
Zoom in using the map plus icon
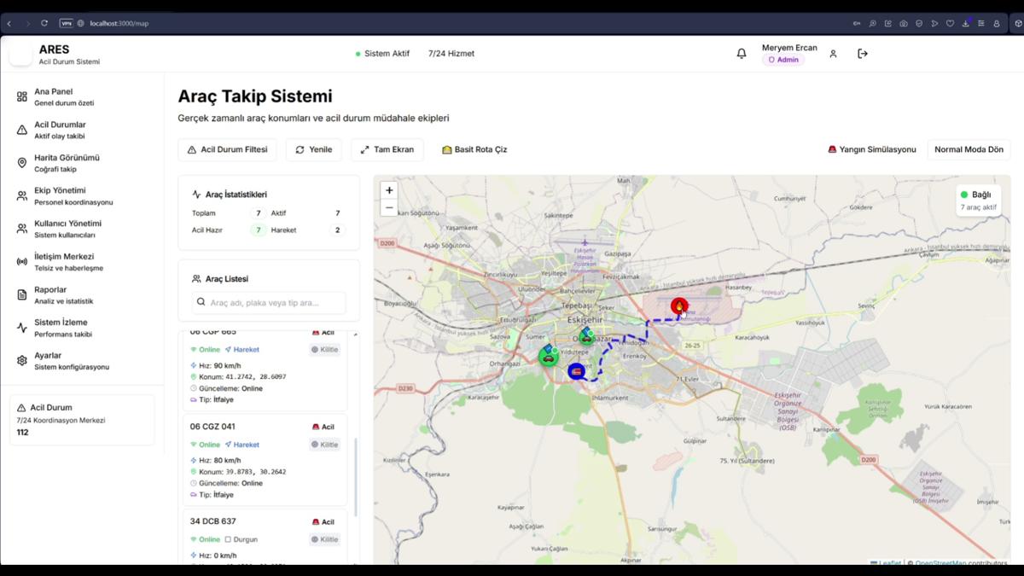389,189
